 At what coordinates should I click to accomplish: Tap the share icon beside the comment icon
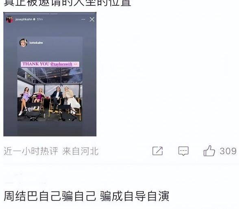click(158, 151)
